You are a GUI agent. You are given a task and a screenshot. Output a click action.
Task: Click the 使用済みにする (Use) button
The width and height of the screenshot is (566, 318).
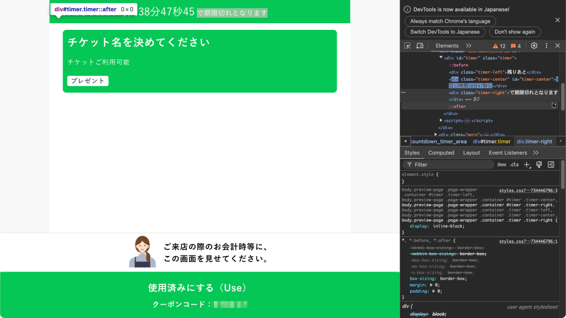(x=200, y=295)
